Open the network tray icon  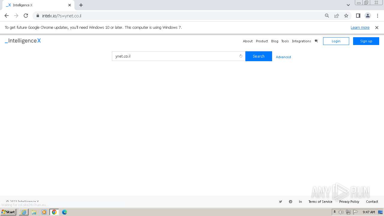click(x=348, y=212)
